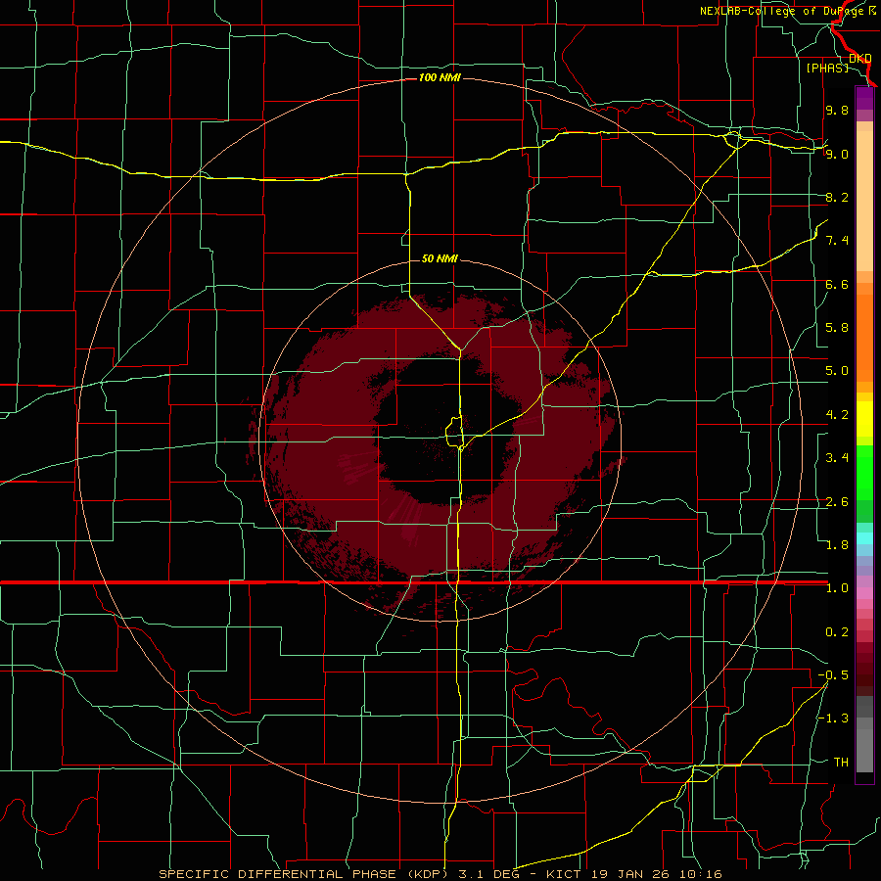Click the TH threshold legend label

point(841,763)
